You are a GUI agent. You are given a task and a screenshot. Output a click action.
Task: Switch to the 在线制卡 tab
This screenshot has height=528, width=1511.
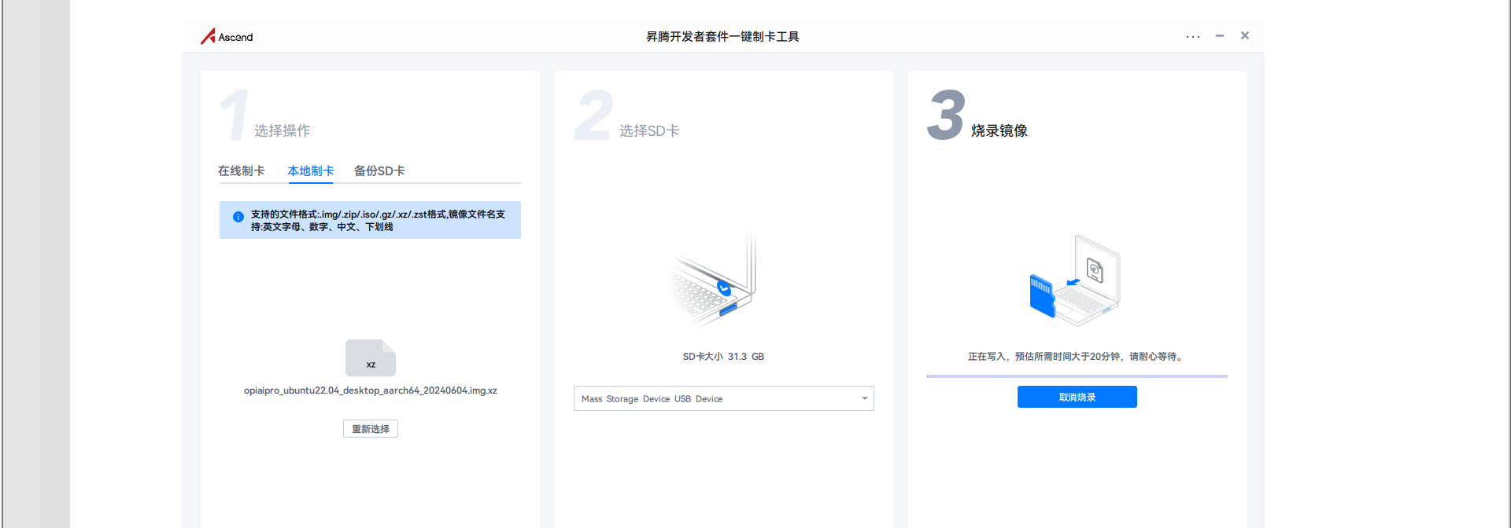[241, 170]
